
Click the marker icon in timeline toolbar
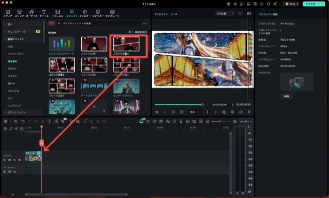(x=174, y=121)
